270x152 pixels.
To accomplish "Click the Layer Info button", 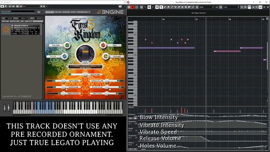I will 28,21.
